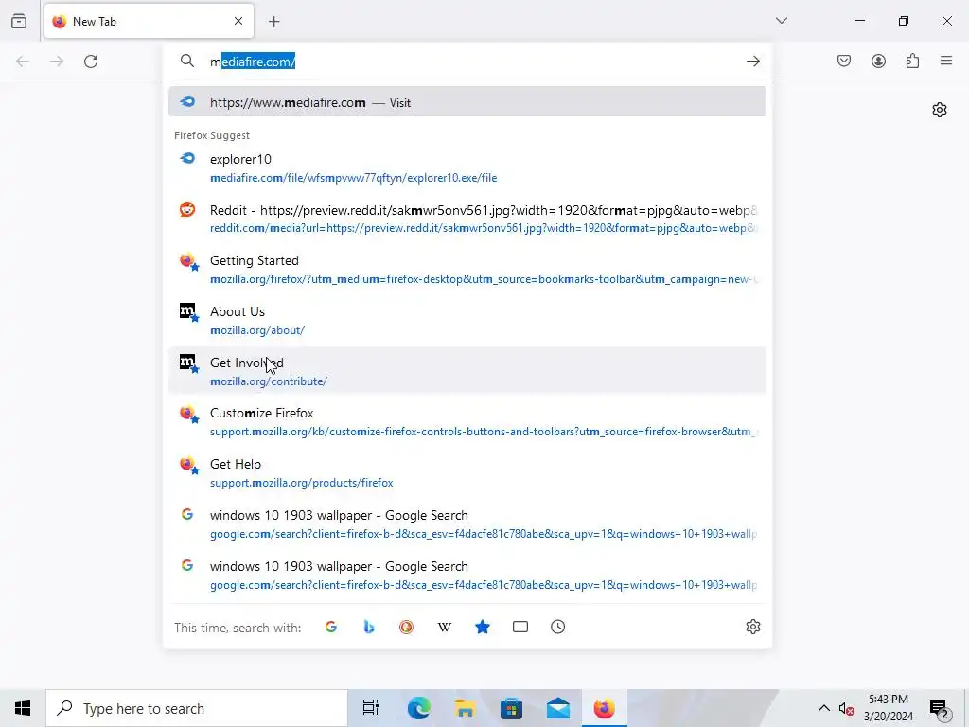969x727 pixels.
Task: Search this time with Bing
Action: pos(369,627)
